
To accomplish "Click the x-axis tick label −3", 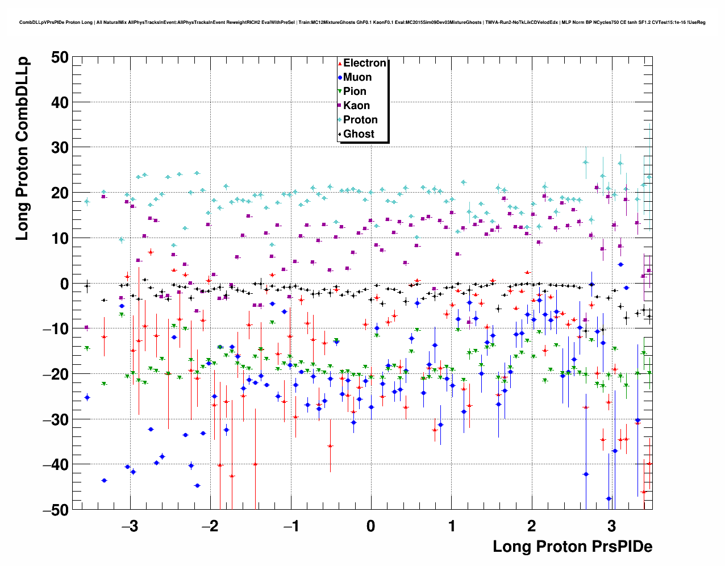I will (x=130, y=526).
